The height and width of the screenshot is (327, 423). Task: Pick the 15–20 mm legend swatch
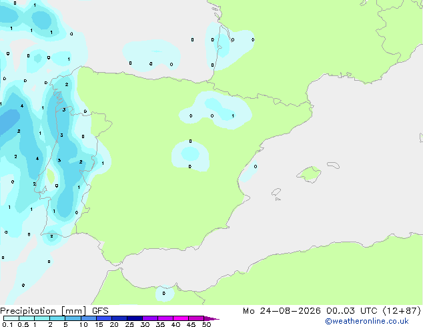(103, 318)
